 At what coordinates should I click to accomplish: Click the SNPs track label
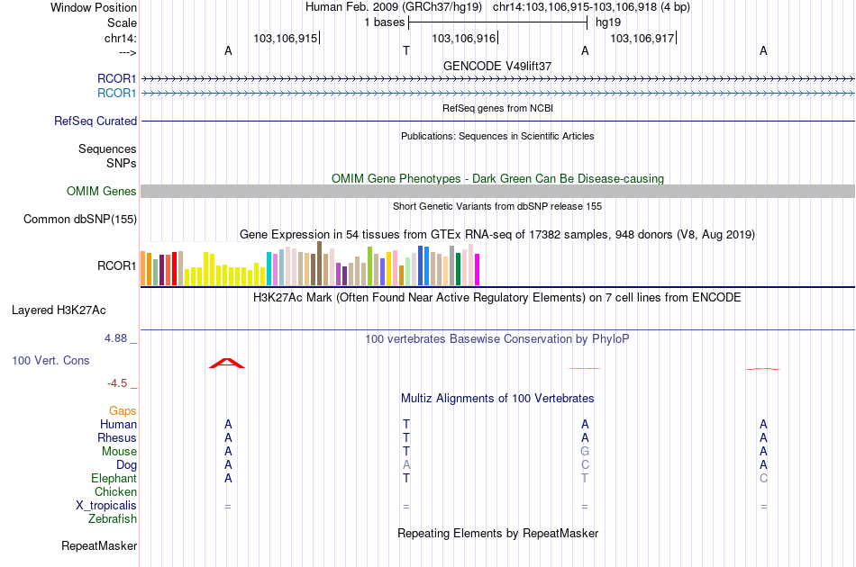(122, 163)
